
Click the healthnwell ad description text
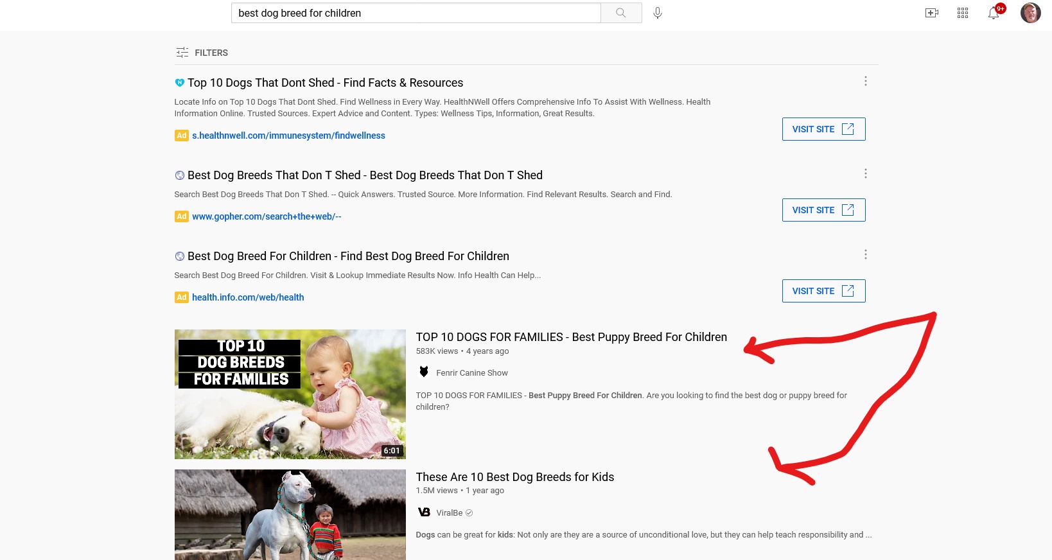pos(443,108)
